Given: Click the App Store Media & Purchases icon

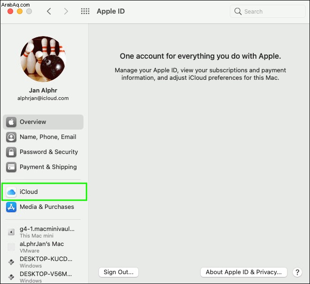Looking at the screenshot, I should point(11,207).
